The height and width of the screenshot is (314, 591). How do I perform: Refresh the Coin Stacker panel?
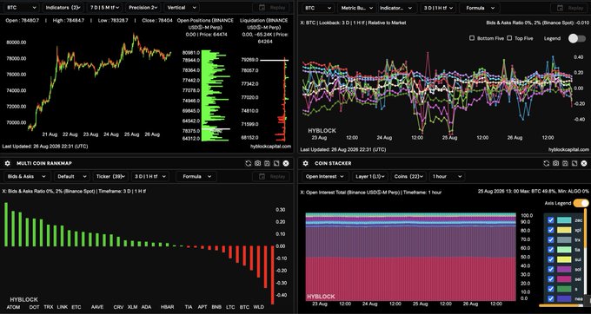(x=546, y=163)
